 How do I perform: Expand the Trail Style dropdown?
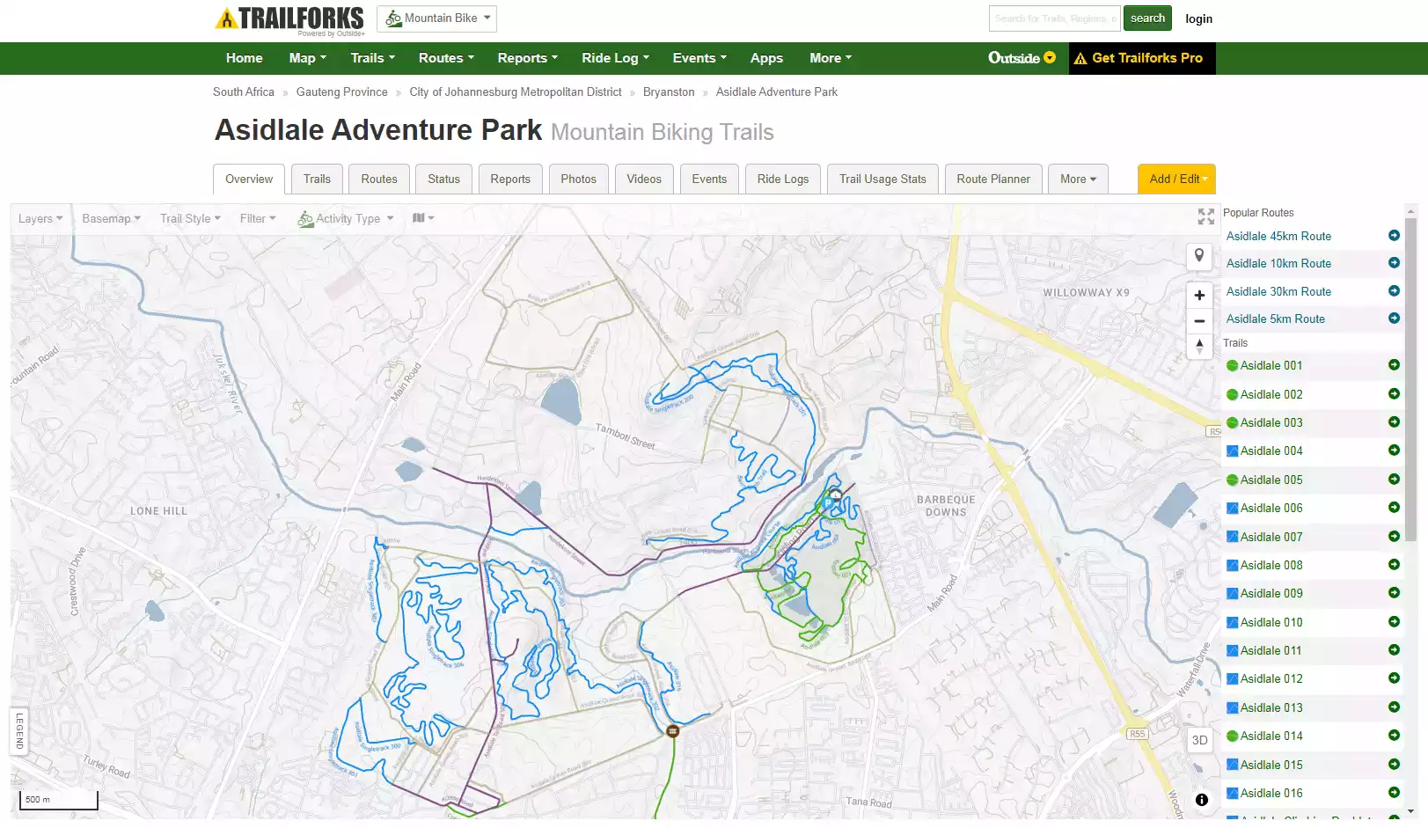(x=190, y=219)
